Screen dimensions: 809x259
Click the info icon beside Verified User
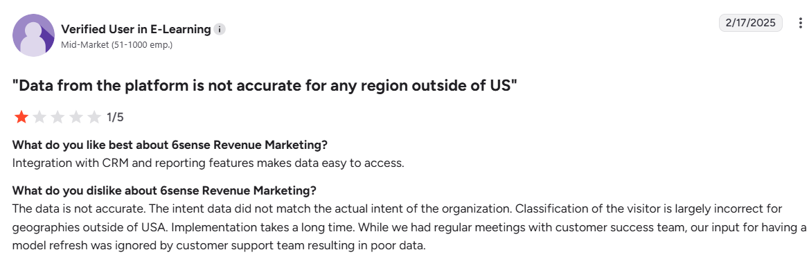(220, 29)
